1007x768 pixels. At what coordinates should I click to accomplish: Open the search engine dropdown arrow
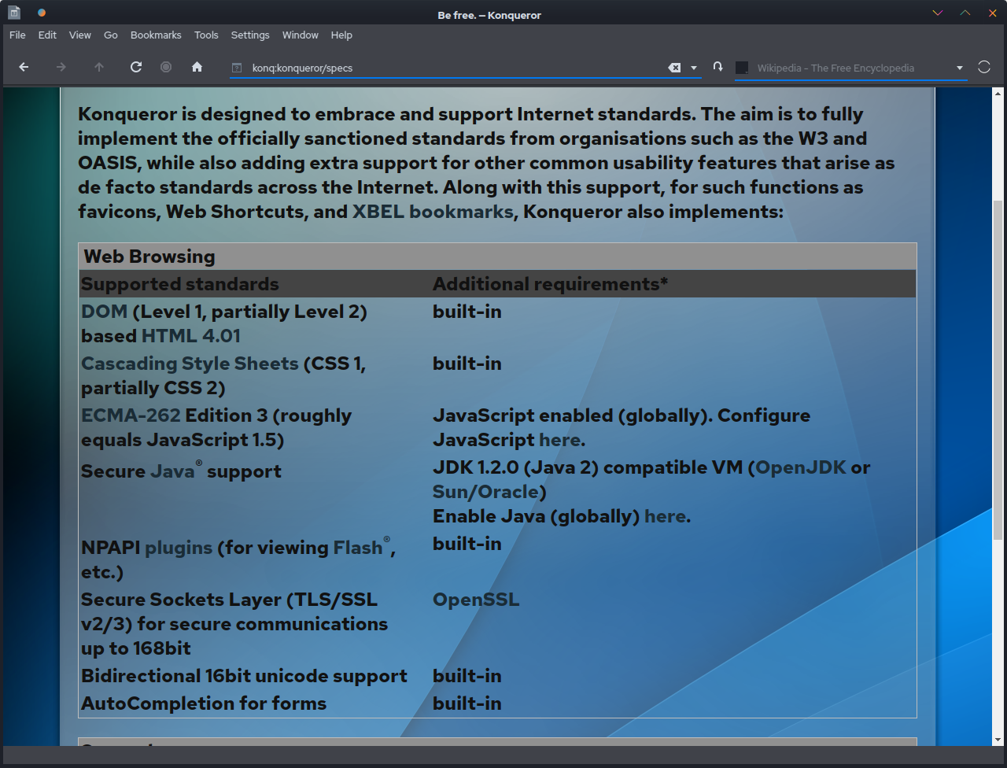pos(959,68)
